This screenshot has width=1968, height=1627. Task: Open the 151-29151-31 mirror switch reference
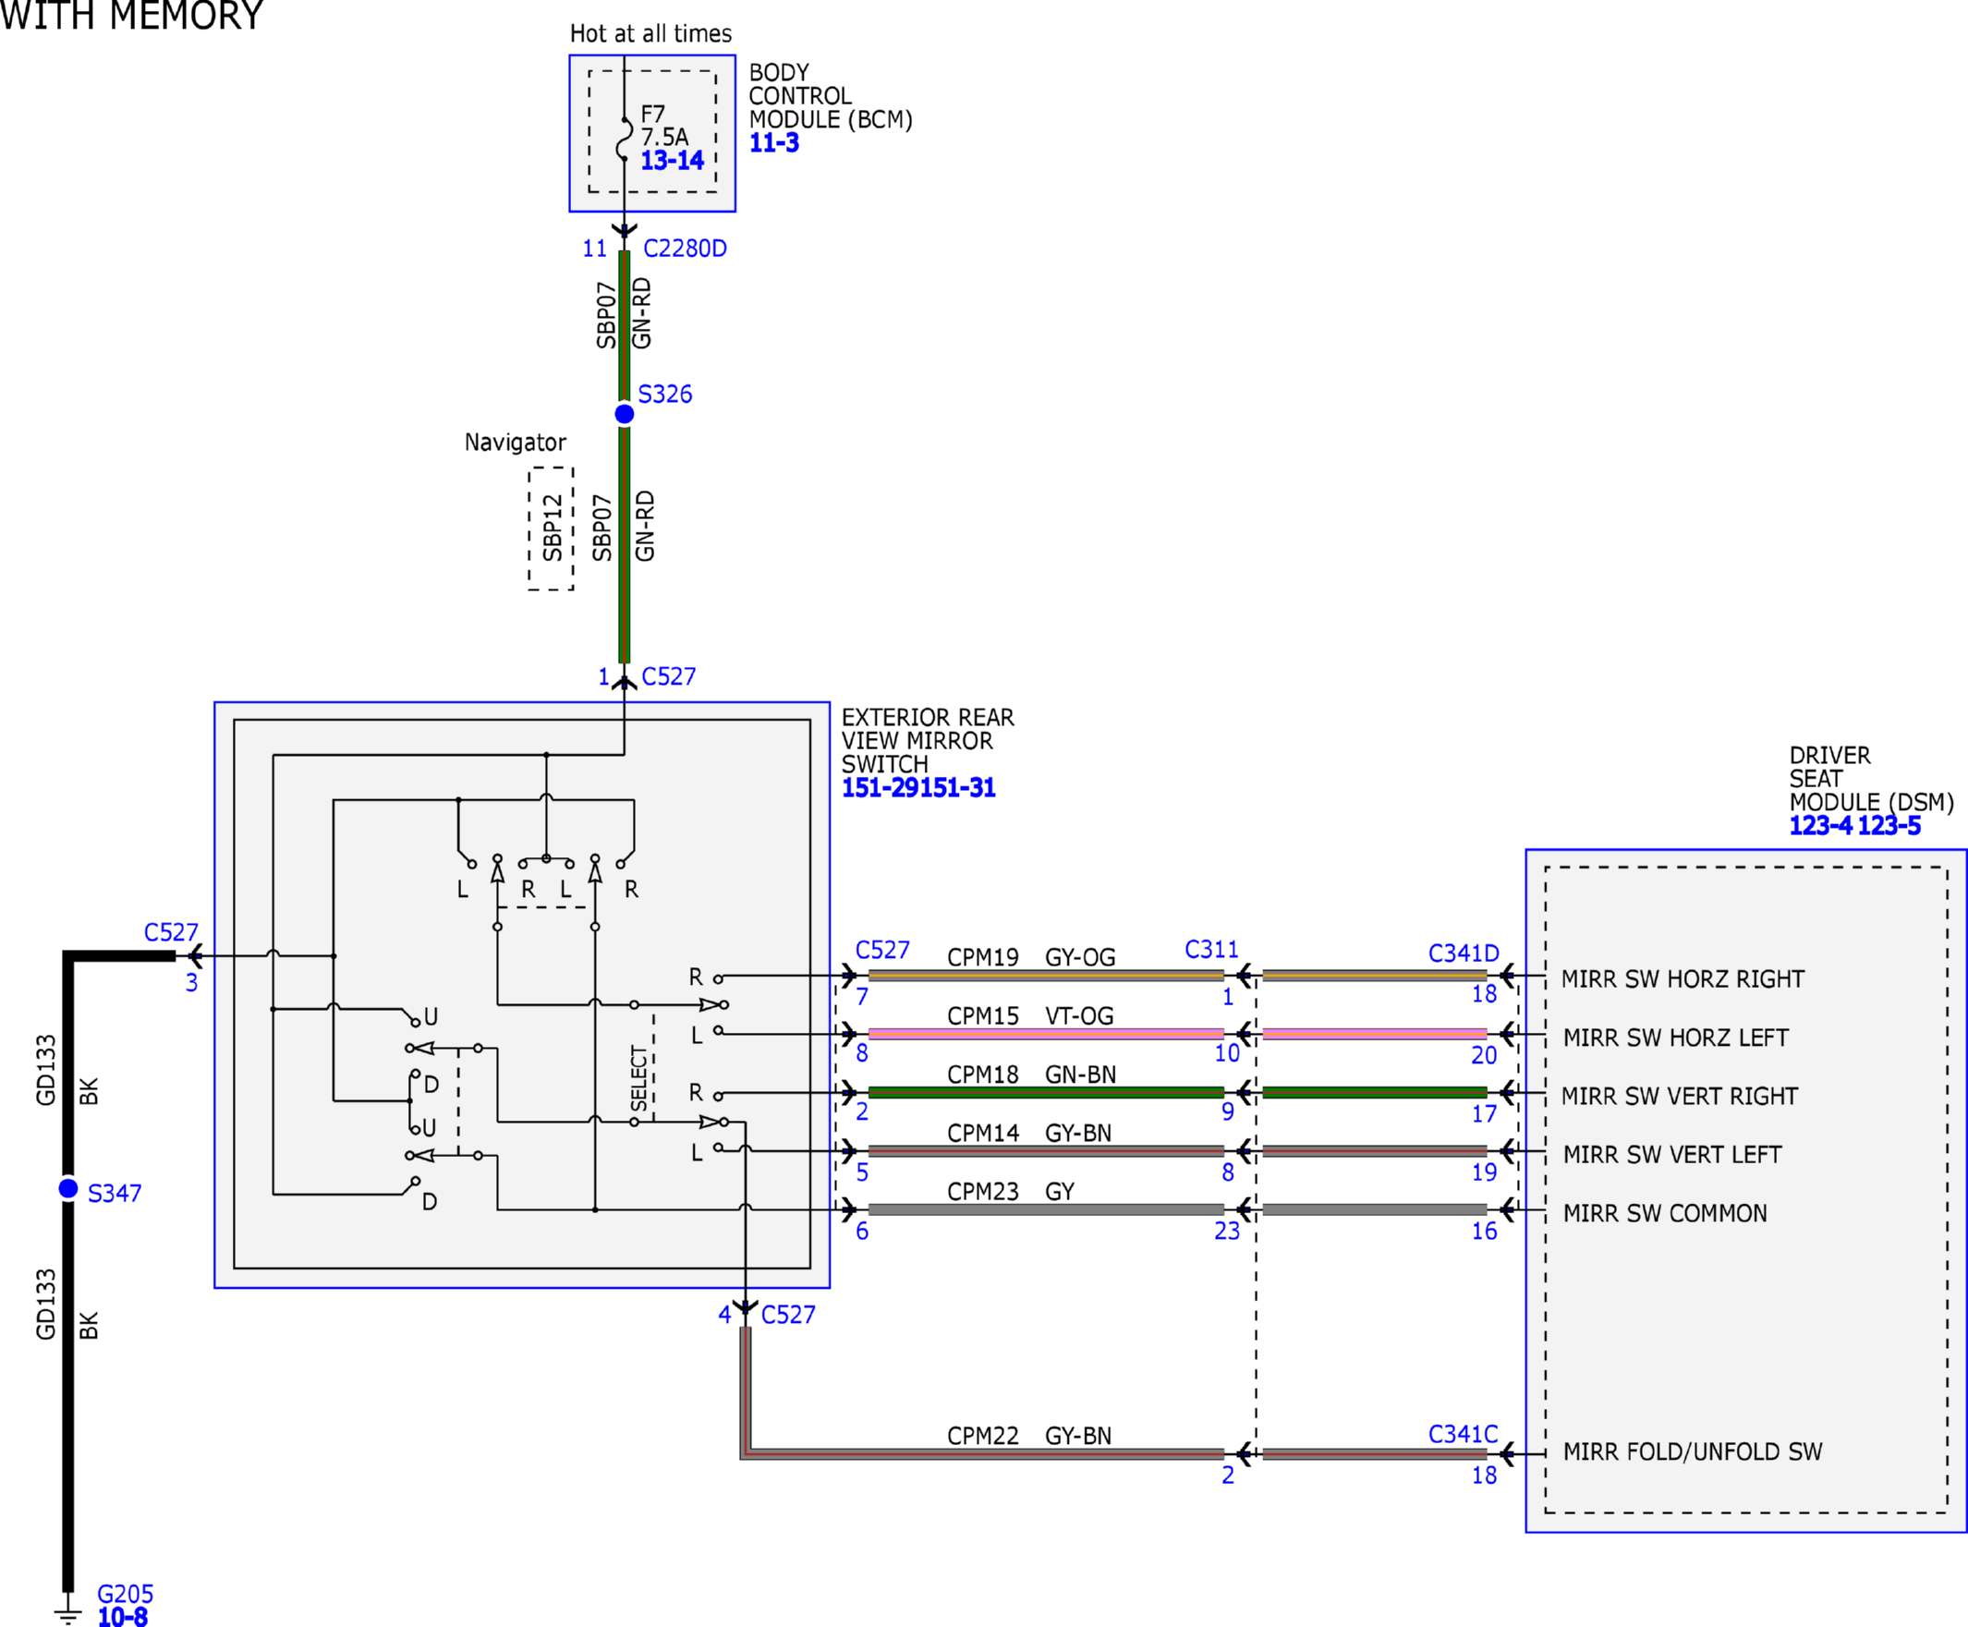(918, 788)
